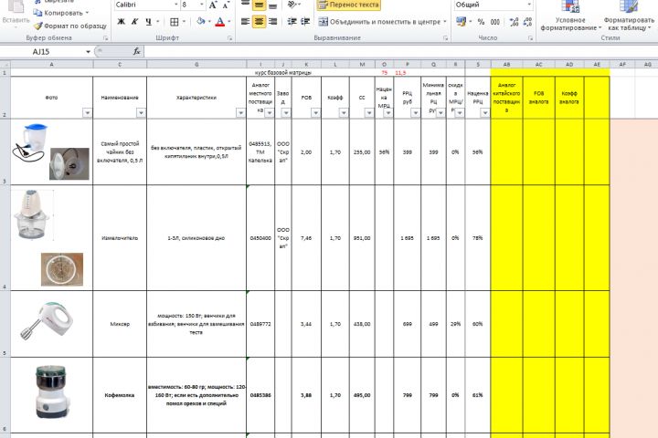Open the Характеристики column filter dropdown
Viewport: 658px width, 438px height.
click(240, 113)
